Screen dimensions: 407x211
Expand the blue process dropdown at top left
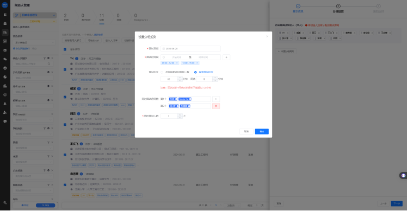[x=34, y=15]
